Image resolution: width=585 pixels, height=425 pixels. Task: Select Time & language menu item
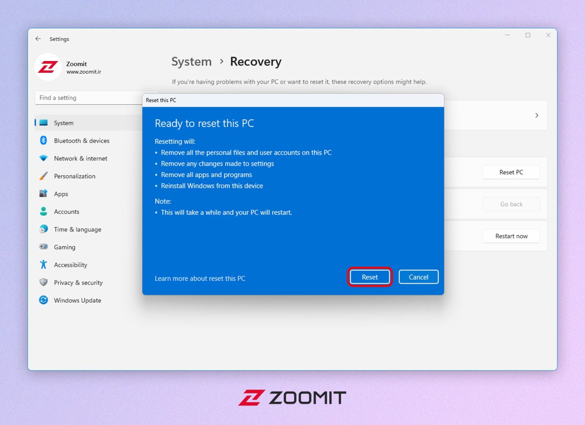coord(77,229)
